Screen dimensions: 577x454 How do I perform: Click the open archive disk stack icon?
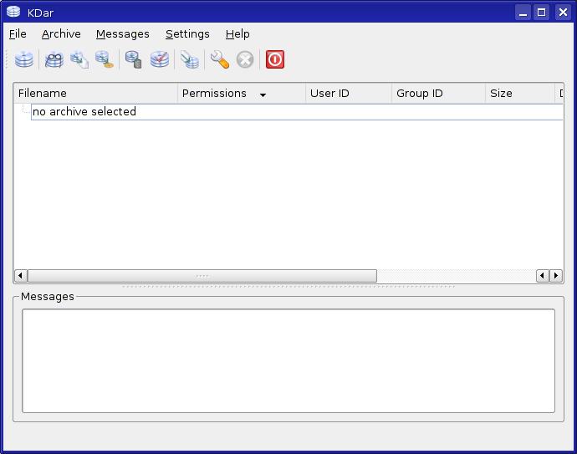pos(24,59)
